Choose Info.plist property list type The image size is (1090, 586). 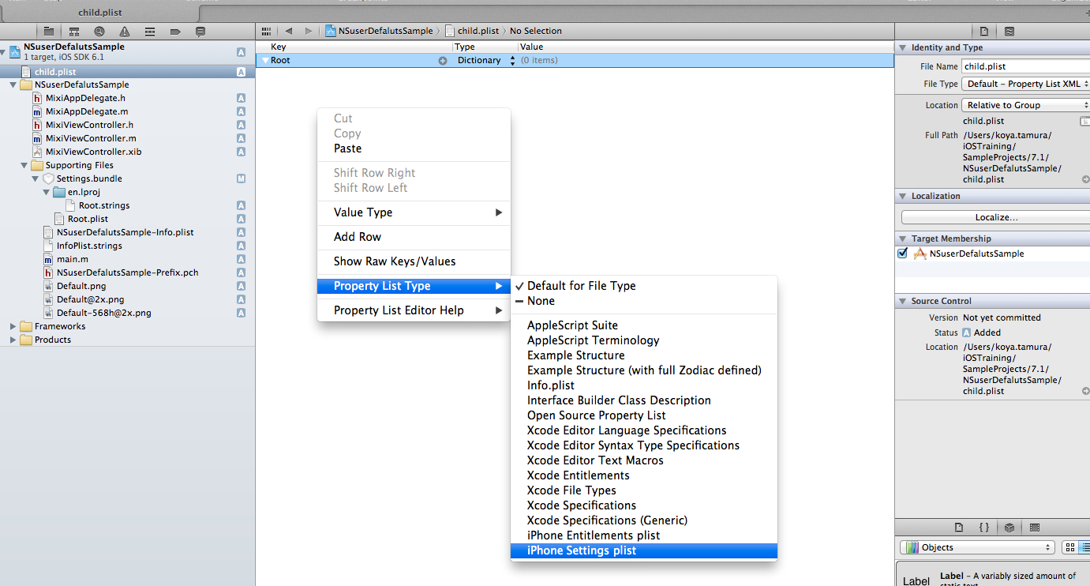644,385
